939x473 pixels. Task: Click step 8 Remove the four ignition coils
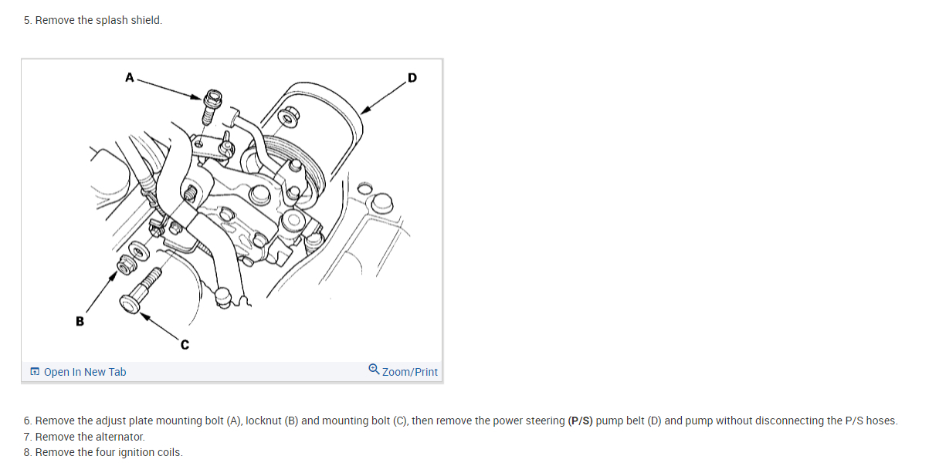click(x=103, y=452)
